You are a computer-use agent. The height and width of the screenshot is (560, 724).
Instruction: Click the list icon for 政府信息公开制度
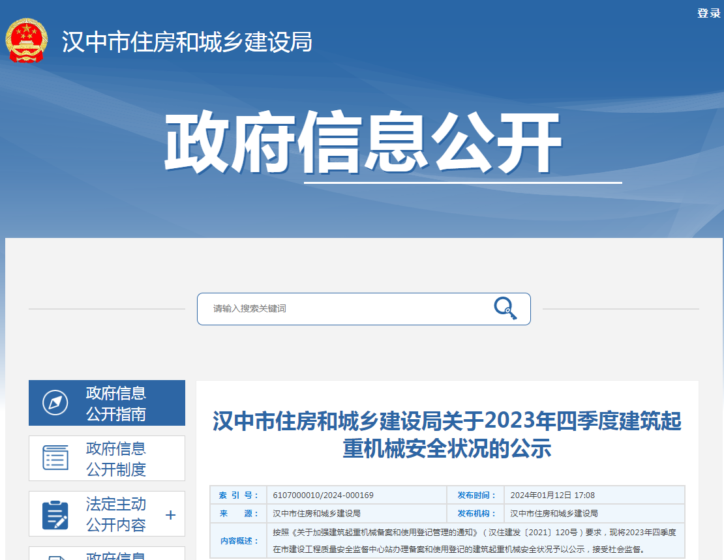55,458
